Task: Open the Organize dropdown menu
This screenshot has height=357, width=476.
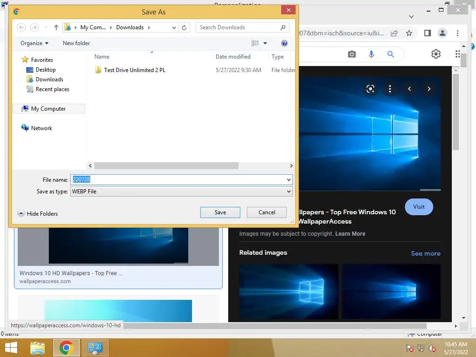Action: (x=34, y=43)
